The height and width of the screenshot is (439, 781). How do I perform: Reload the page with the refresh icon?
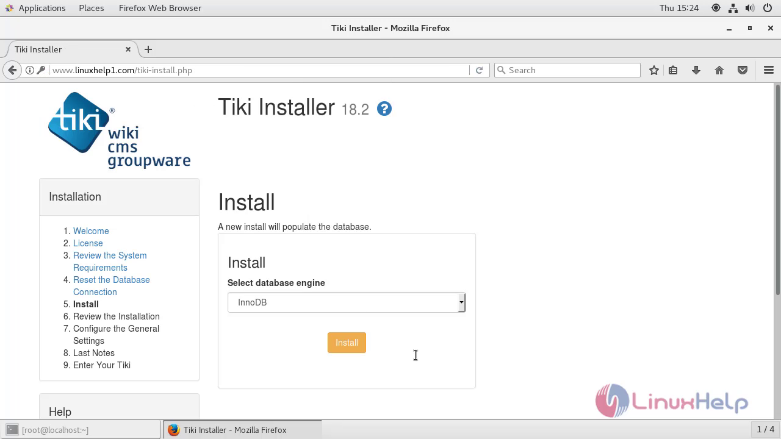tap(479, 70)
